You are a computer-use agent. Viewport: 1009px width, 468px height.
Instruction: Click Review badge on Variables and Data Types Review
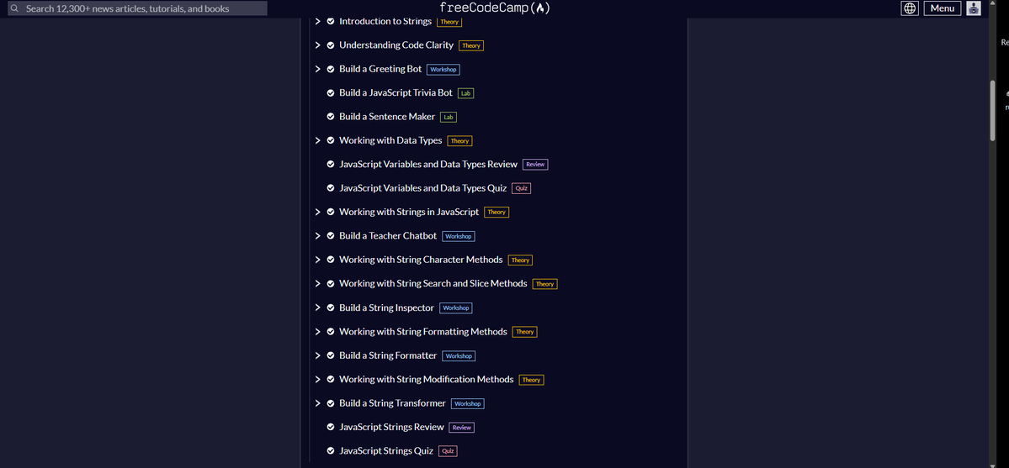point(535,165)
